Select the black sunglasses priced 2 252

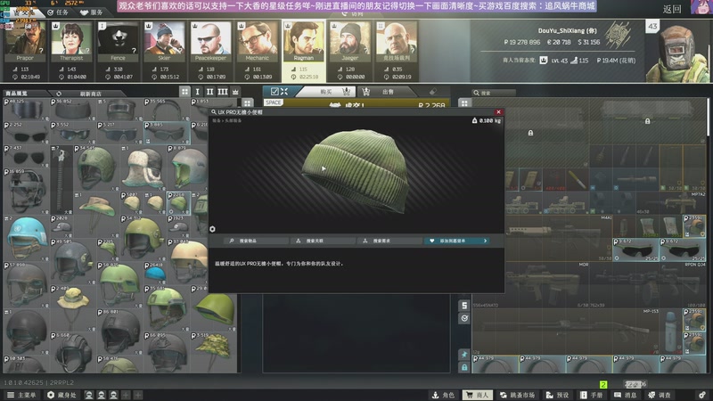click(26, 133)
